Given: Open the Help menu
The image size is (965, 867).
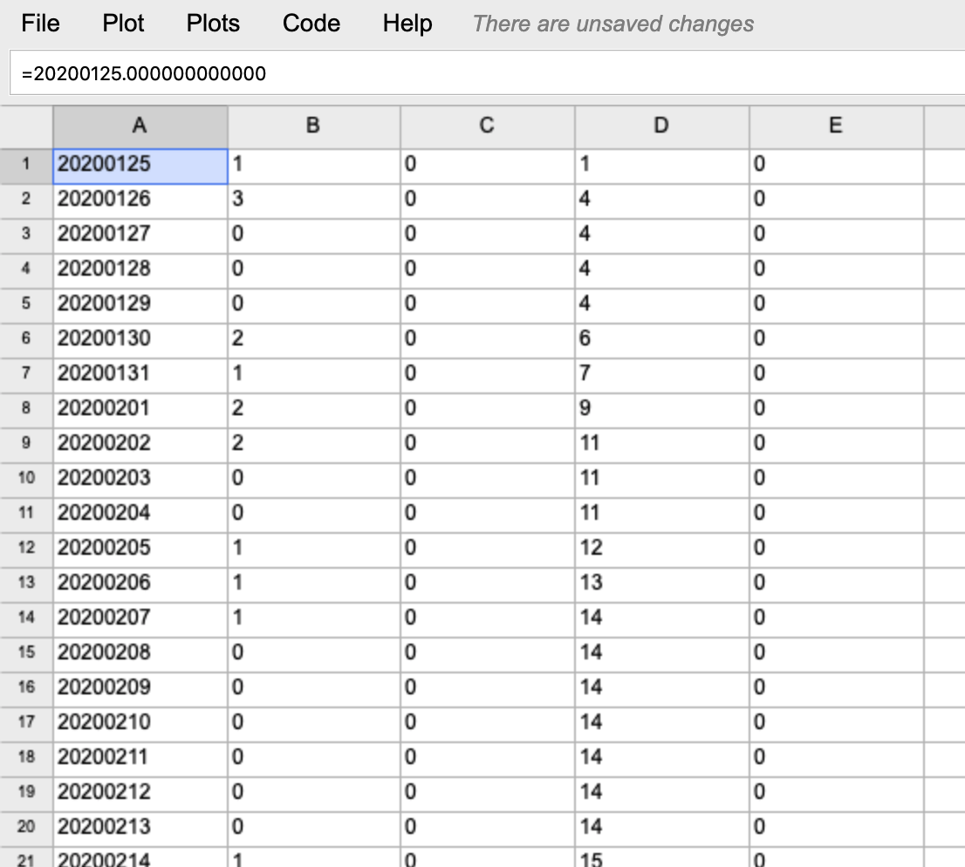Looking at the screenshot, I should coord(407,24).
